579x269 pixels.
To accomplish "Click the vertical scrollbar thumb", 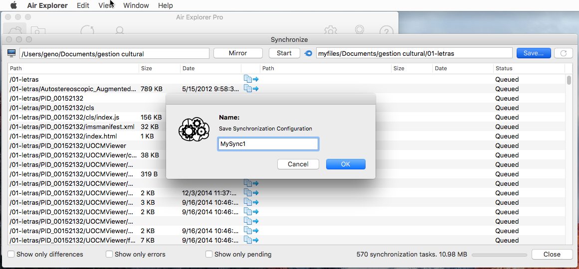I will pyautogui.click(x=569, y=80).
